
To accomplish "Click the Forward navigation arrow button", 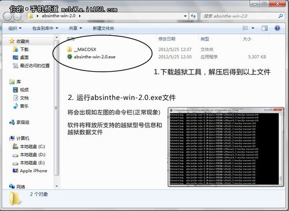I will [17, 16].
